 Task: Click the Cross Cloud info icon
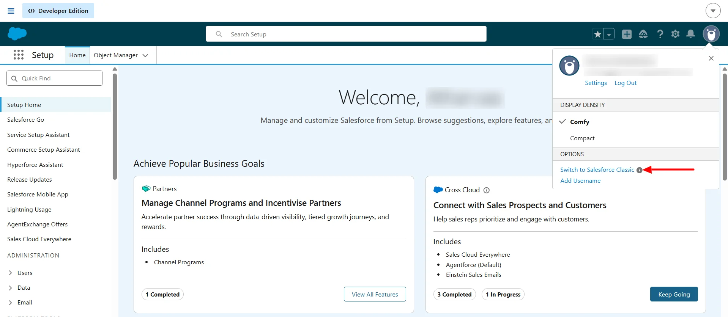coord(487,190)
